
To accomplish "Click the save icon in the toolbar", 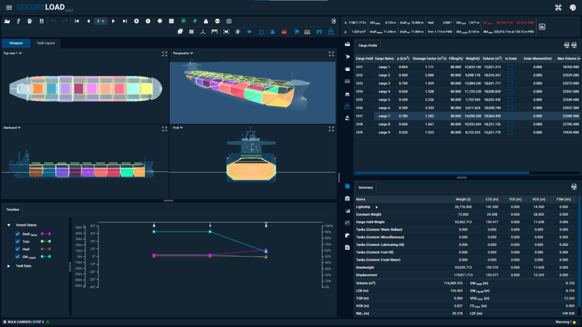I will pyautogui.click(x=41, y=21).
